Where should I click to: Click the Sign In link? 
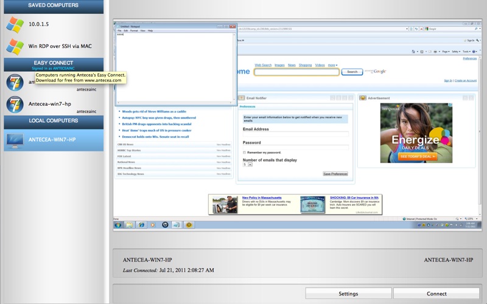pyautogui.click(x=447, y=80)
